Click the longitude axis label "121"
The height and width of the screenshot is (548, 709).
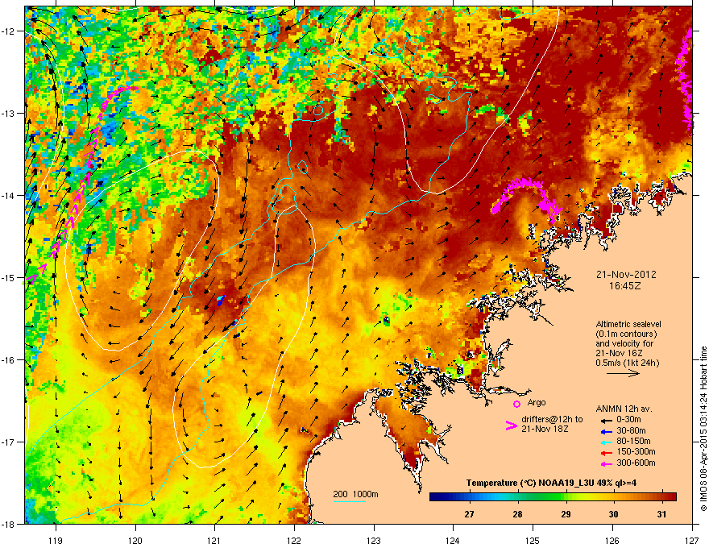point(214,540)
